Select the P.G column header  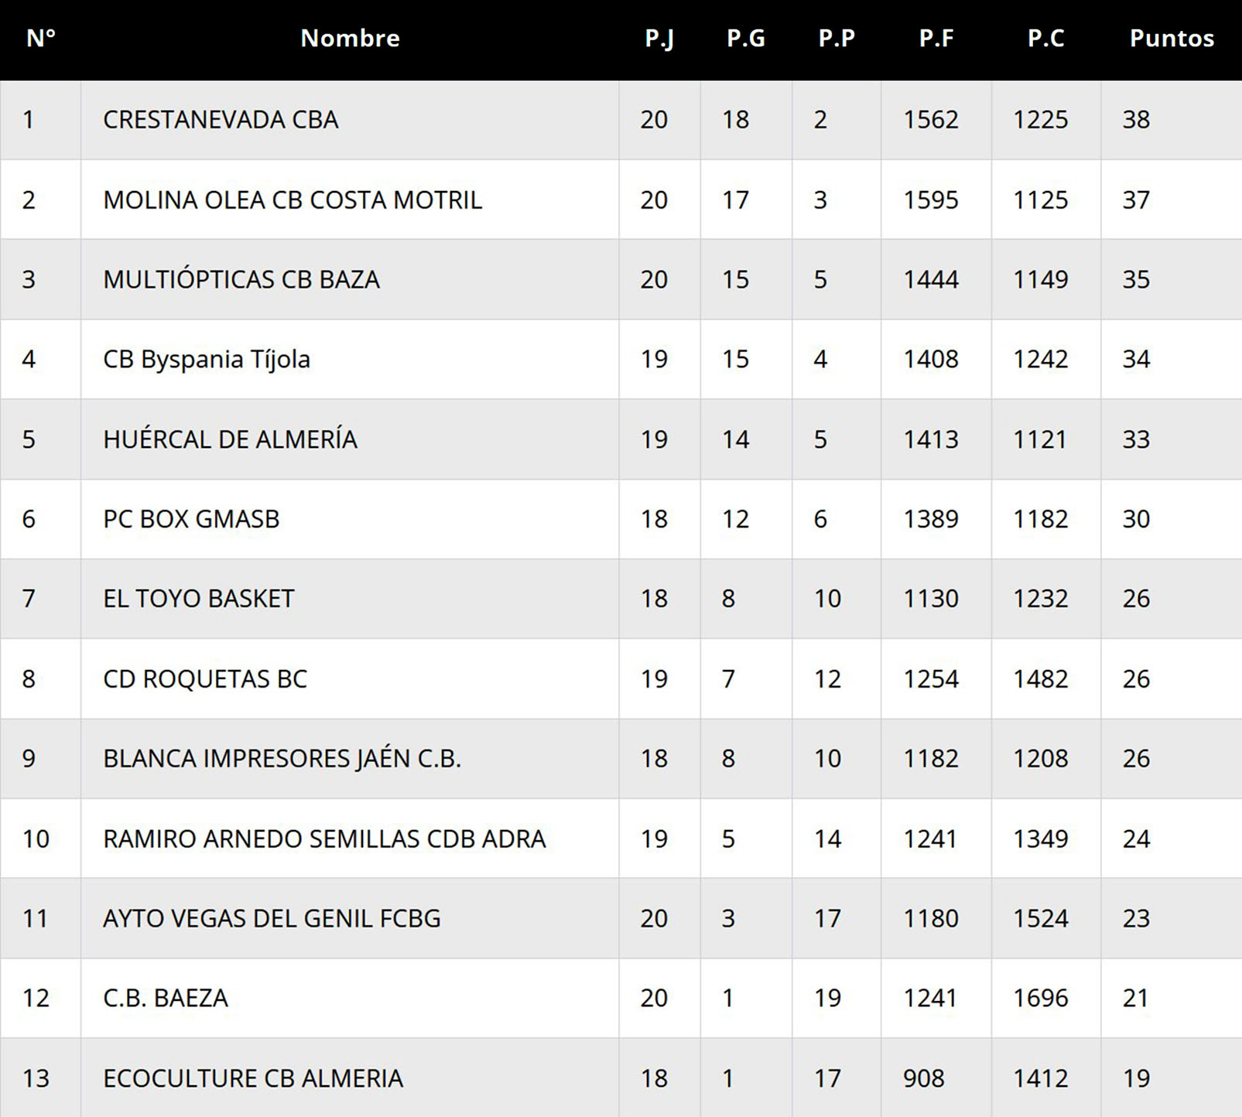pos(745,38)
